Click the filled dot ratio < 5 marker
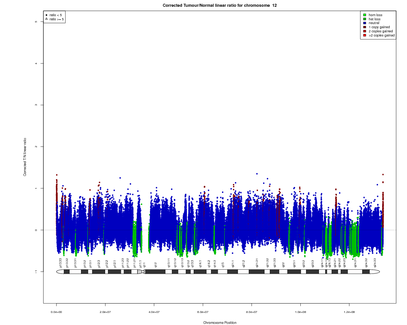 point(46,15)
